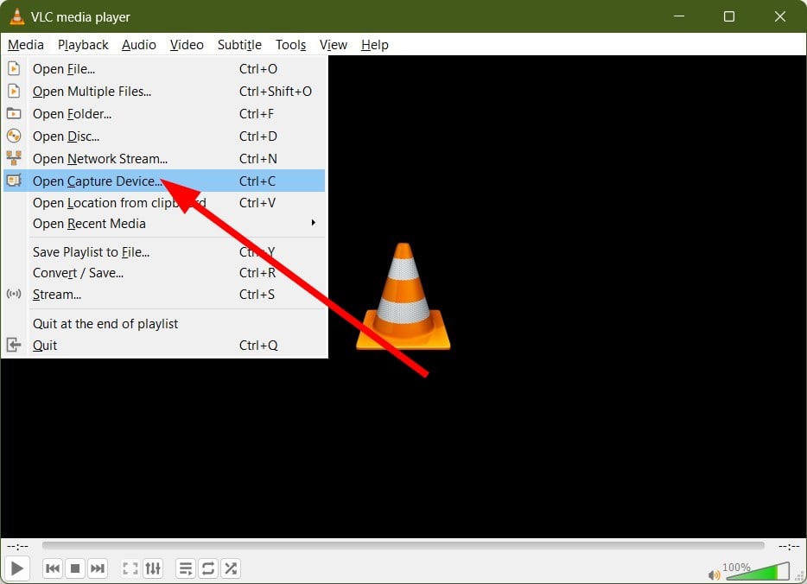Viewport: 807px width, 584px height.
Task: Select Open Capture Device... entry
Action: pos(164,181)
